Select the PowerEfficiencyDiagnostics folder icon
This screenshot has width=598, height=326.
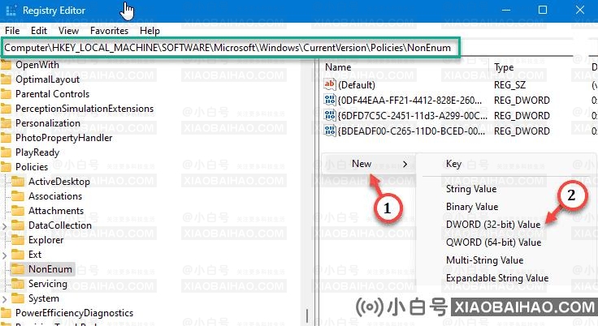(x=6, y=313)
